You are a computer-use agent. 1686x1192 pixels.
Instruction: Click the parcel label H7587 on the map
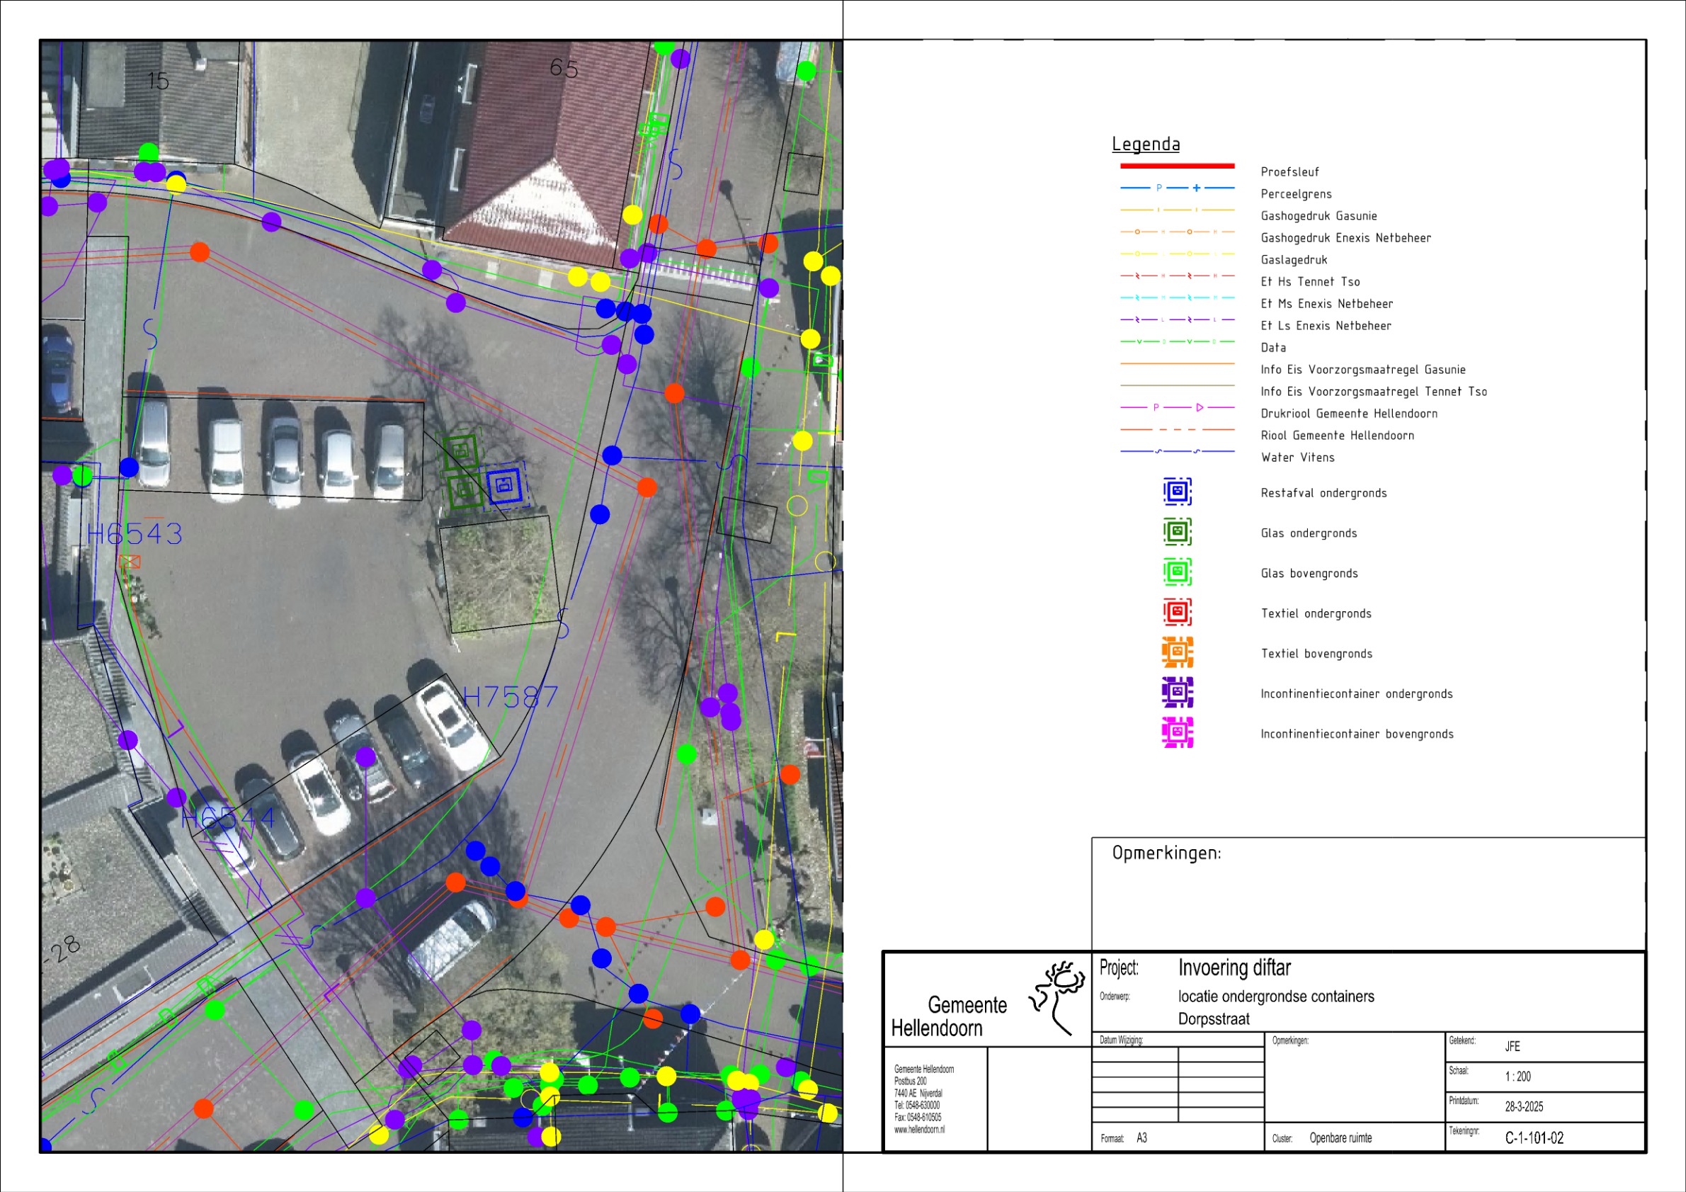click(511, 697)
